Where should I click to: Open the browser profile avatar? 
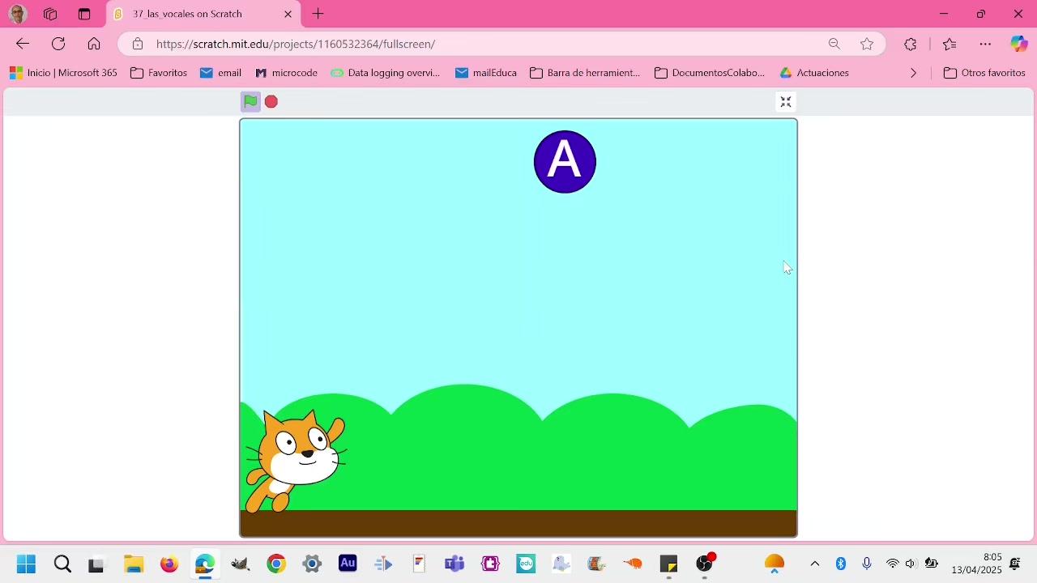(18, 14)
